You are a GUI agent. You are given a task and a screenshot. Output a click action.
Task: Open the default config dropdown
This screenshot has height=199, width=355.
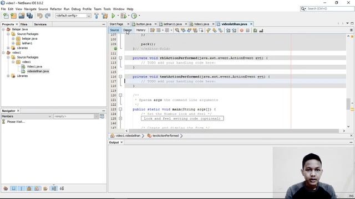point(89,15)
